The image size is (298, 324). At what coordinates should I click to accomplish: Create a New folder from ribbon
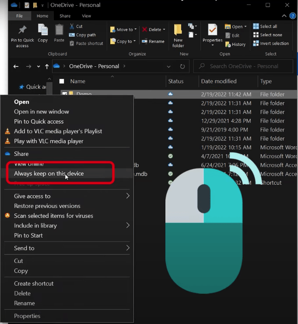(178, 36)
